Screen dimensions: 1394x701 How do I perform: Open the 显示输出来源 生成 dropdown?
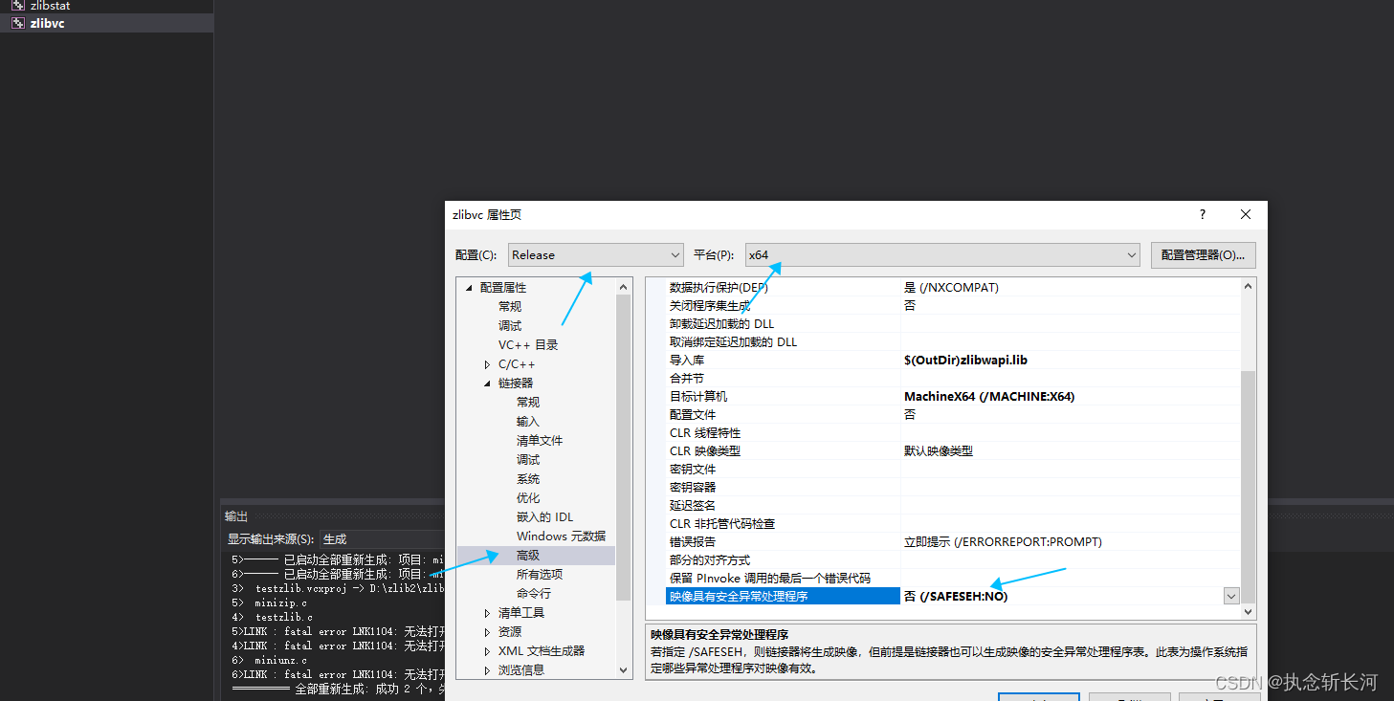[383, 539]
